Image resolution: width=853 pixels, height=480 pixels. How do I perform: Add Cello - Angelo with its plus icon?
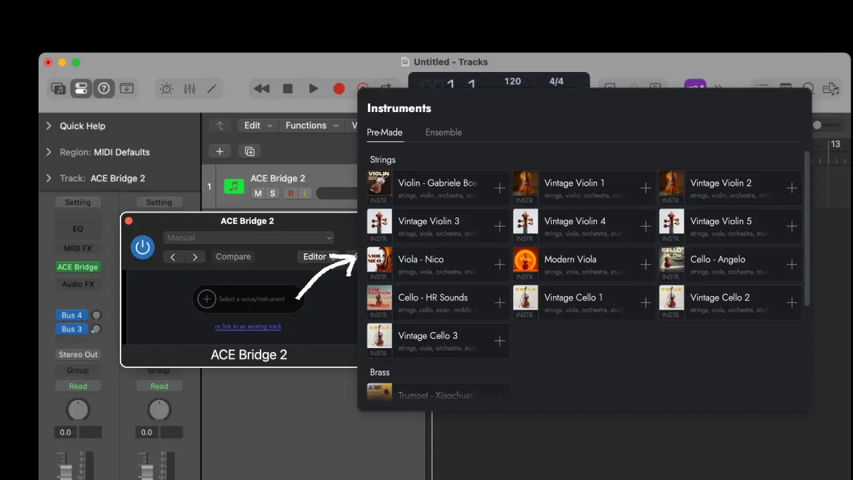[x=791, y=265]
